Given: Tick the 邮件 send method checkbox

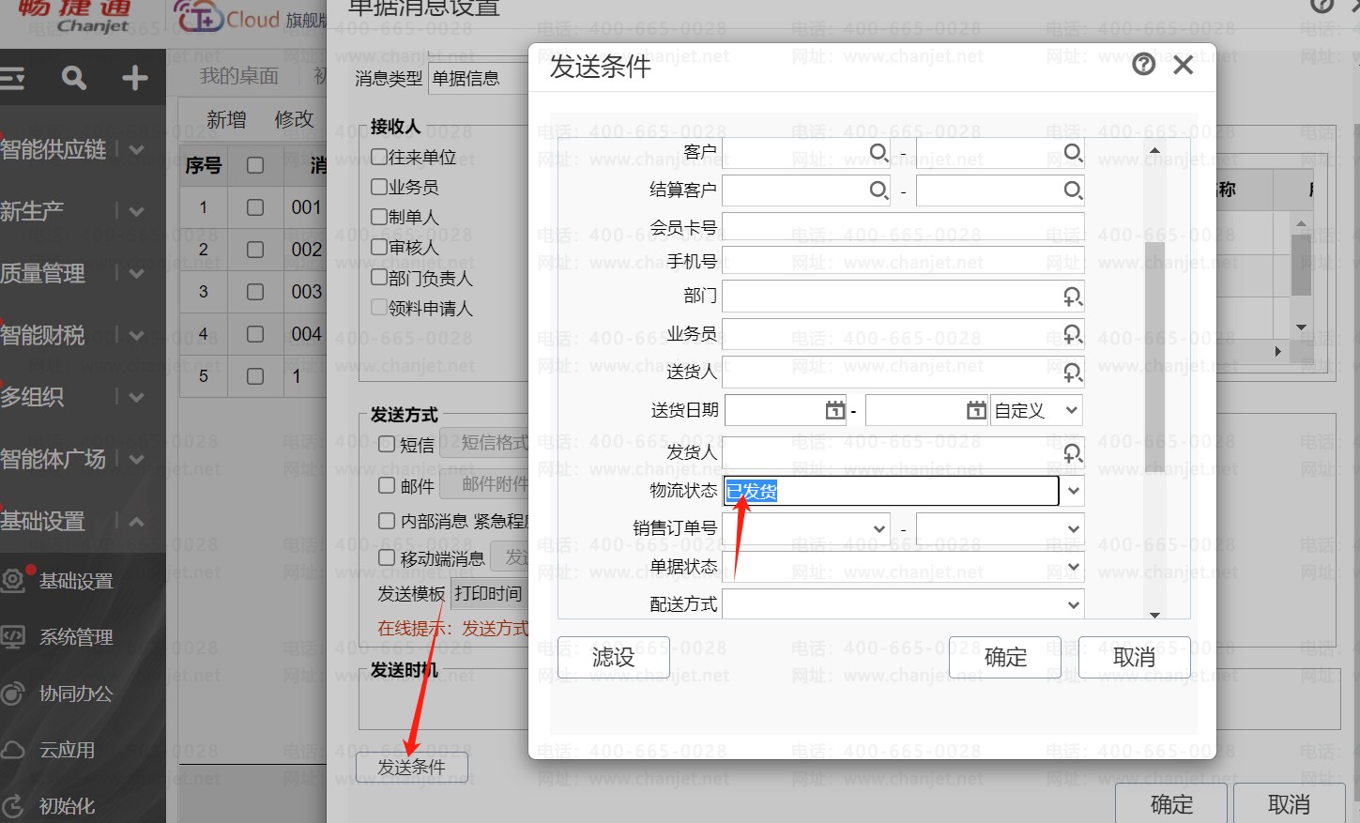Looking at the screenshot, I should tap(387, 485).
